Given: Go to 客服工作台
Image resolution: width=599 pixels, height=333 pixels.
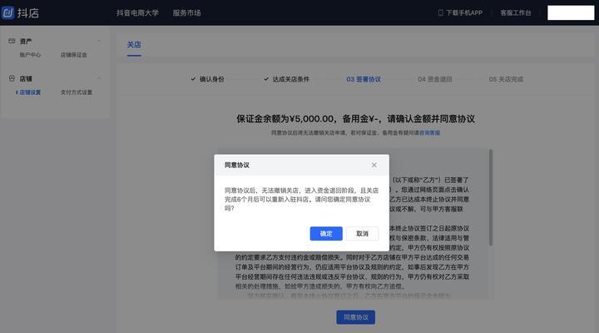Looking at the screenshot, I should (x=517, y=12).
